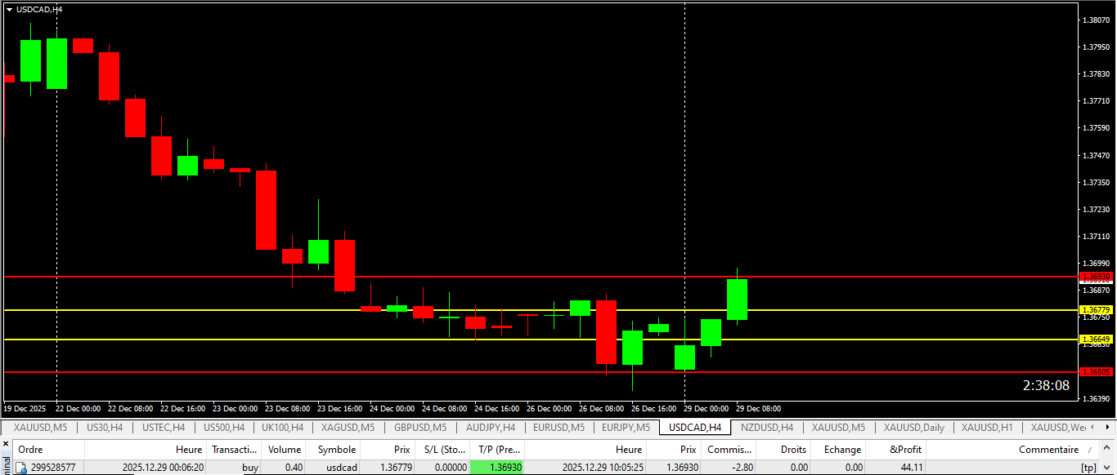Image resolution: width=1117 pixels, height=475 pixels.
Task: Click the order icon beside 299528577
Action: 22,468
